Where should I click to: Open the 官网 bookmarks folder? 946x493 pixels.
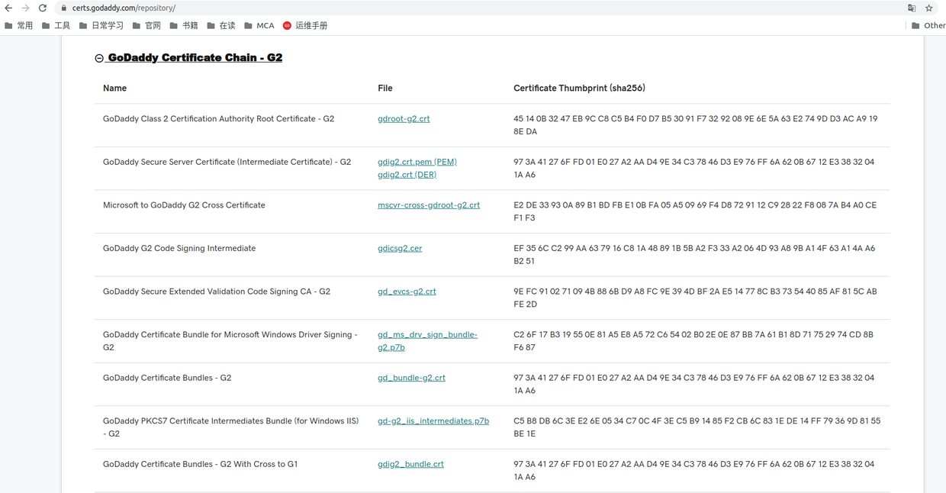[146, 25]
